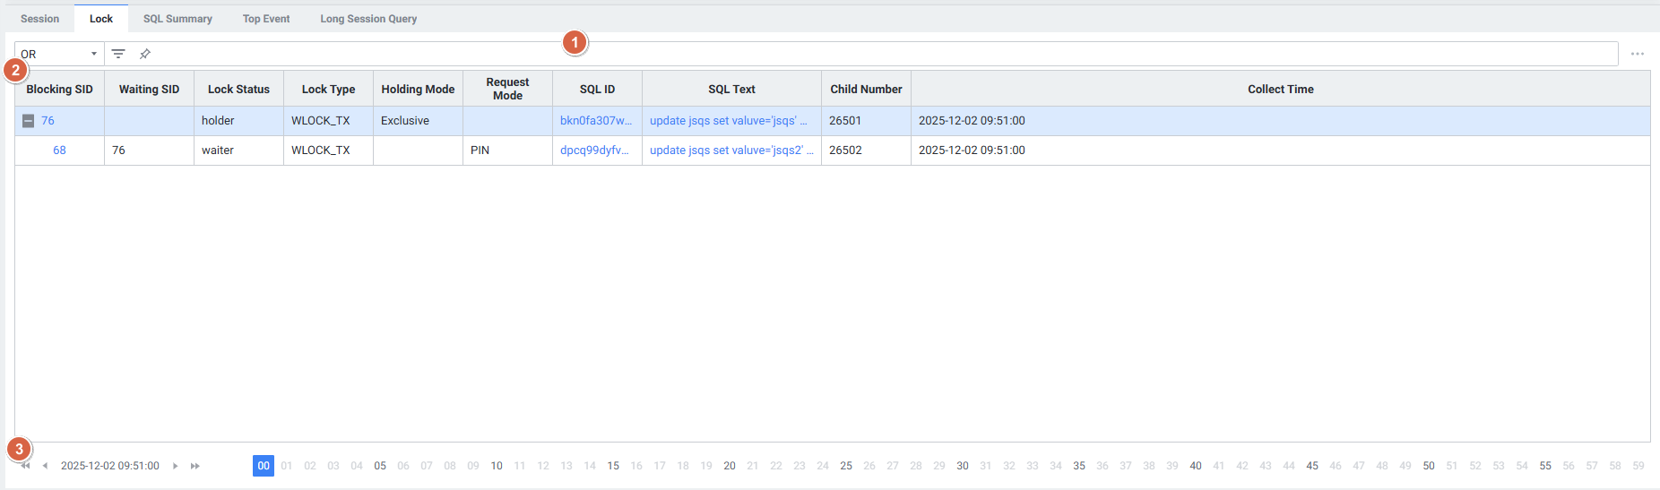Select minute 30 on the timeline
The width and height of the screenshot is (1660, 490).
pos(963,466)
